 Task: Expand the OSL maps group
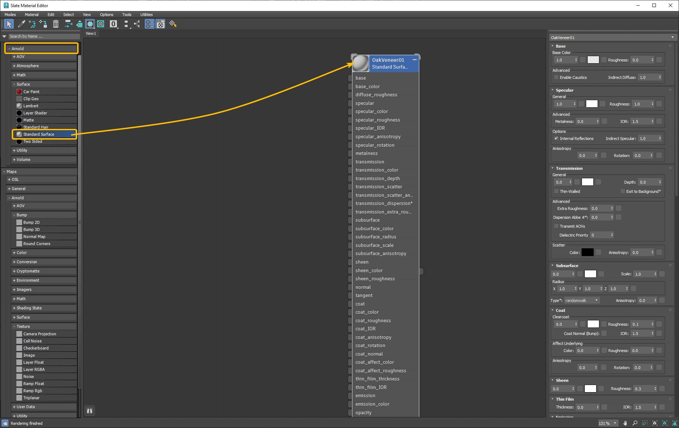click(x=9, y=179)
